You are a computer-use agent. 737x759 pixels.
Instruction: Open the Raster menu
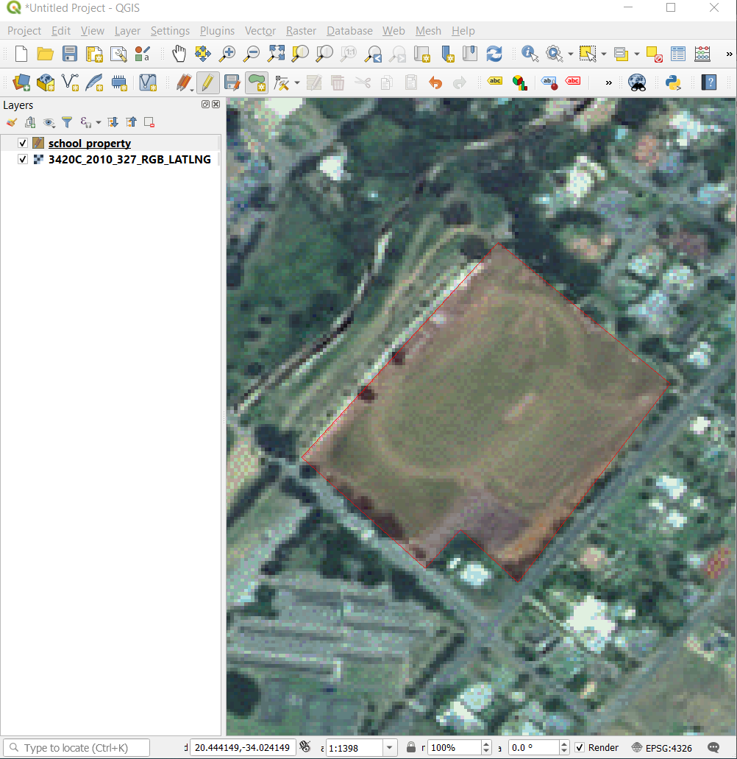pyautogui.click(x=301, y=31)
